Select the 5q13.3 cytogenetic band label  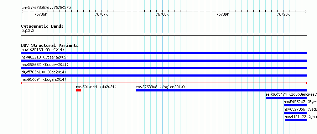tap(28, 30)
